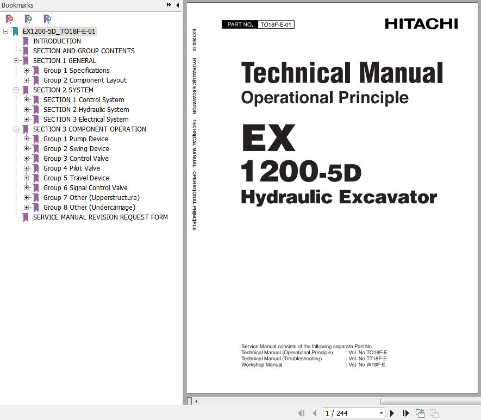Expand SECTION 2 Hydraulic System
The width and height of the screenshot is (481, 420).
click(x=27, y=110)
